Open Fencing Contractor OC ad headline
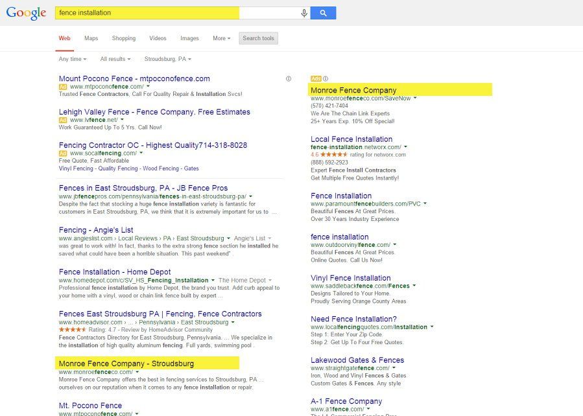 tap(153, 145)
